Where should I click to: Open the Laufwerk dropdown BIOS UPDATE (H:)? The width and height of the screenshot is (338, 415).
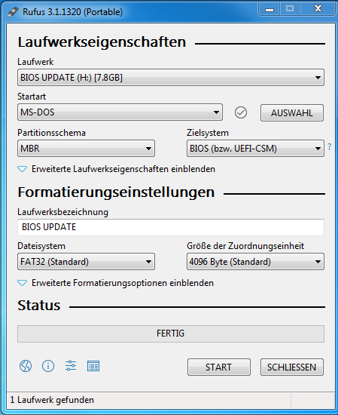171,78
